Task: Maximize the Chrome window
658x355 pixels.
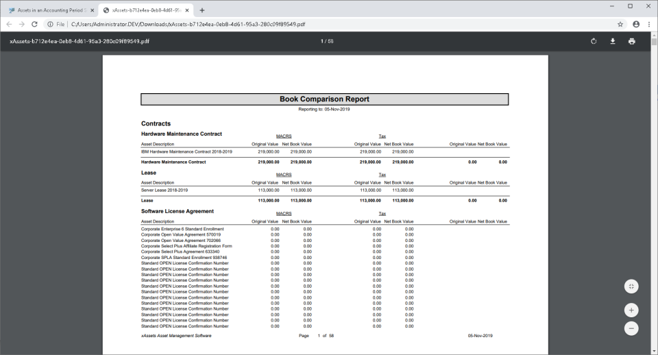Action: click(x=630, y=6)
